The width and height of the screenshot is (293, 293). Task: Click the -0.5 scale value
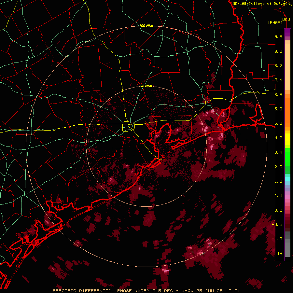[277, 224]
